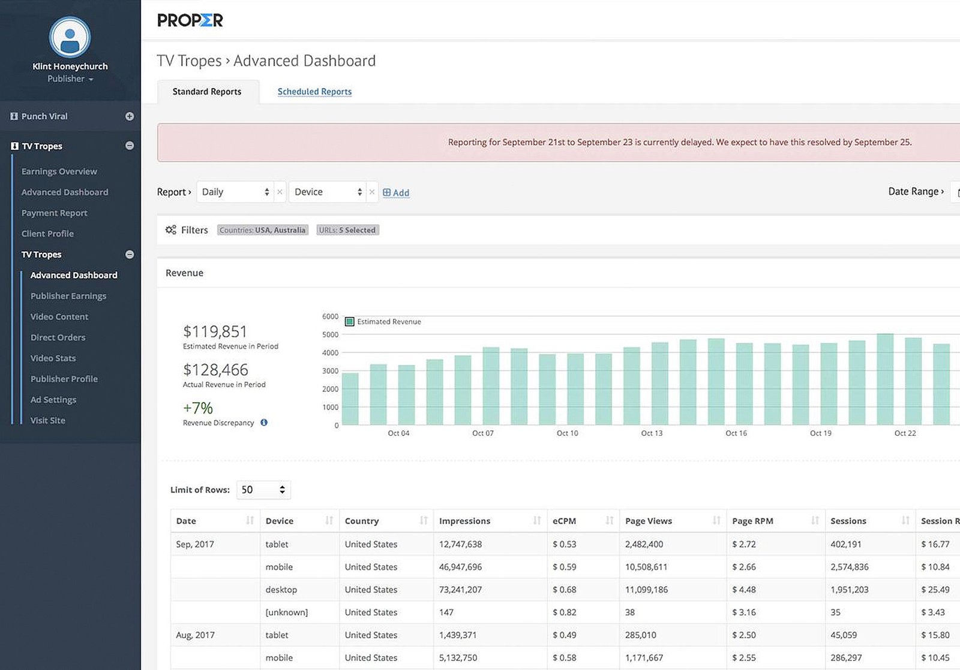This screenshot has width=960, height=670.
Task: Sort table by eCPM column icon
Action: (x=609, y=521)
